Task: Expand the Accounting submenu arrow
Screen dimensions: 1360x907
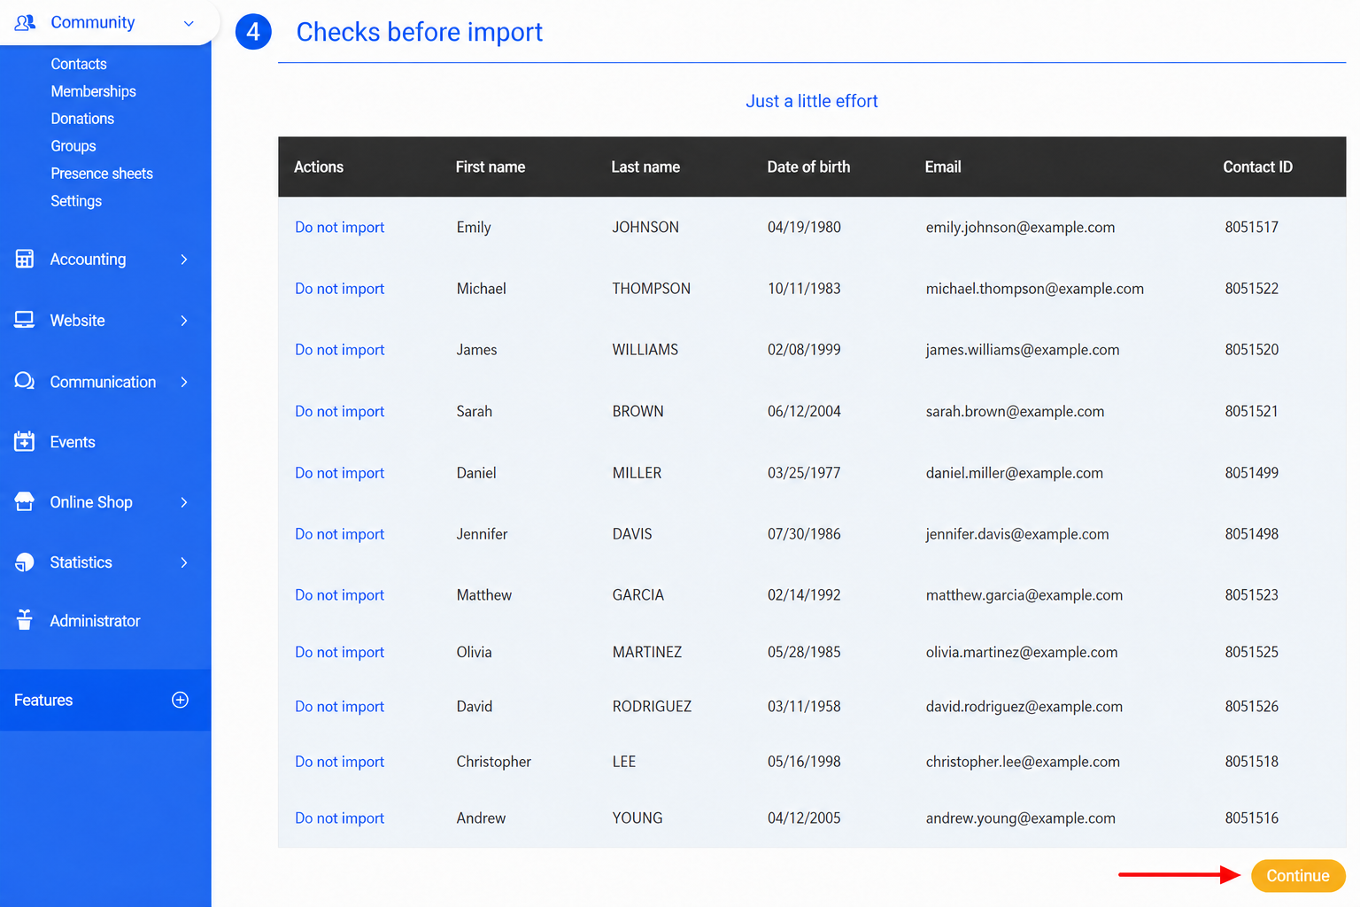Action: 184,260
